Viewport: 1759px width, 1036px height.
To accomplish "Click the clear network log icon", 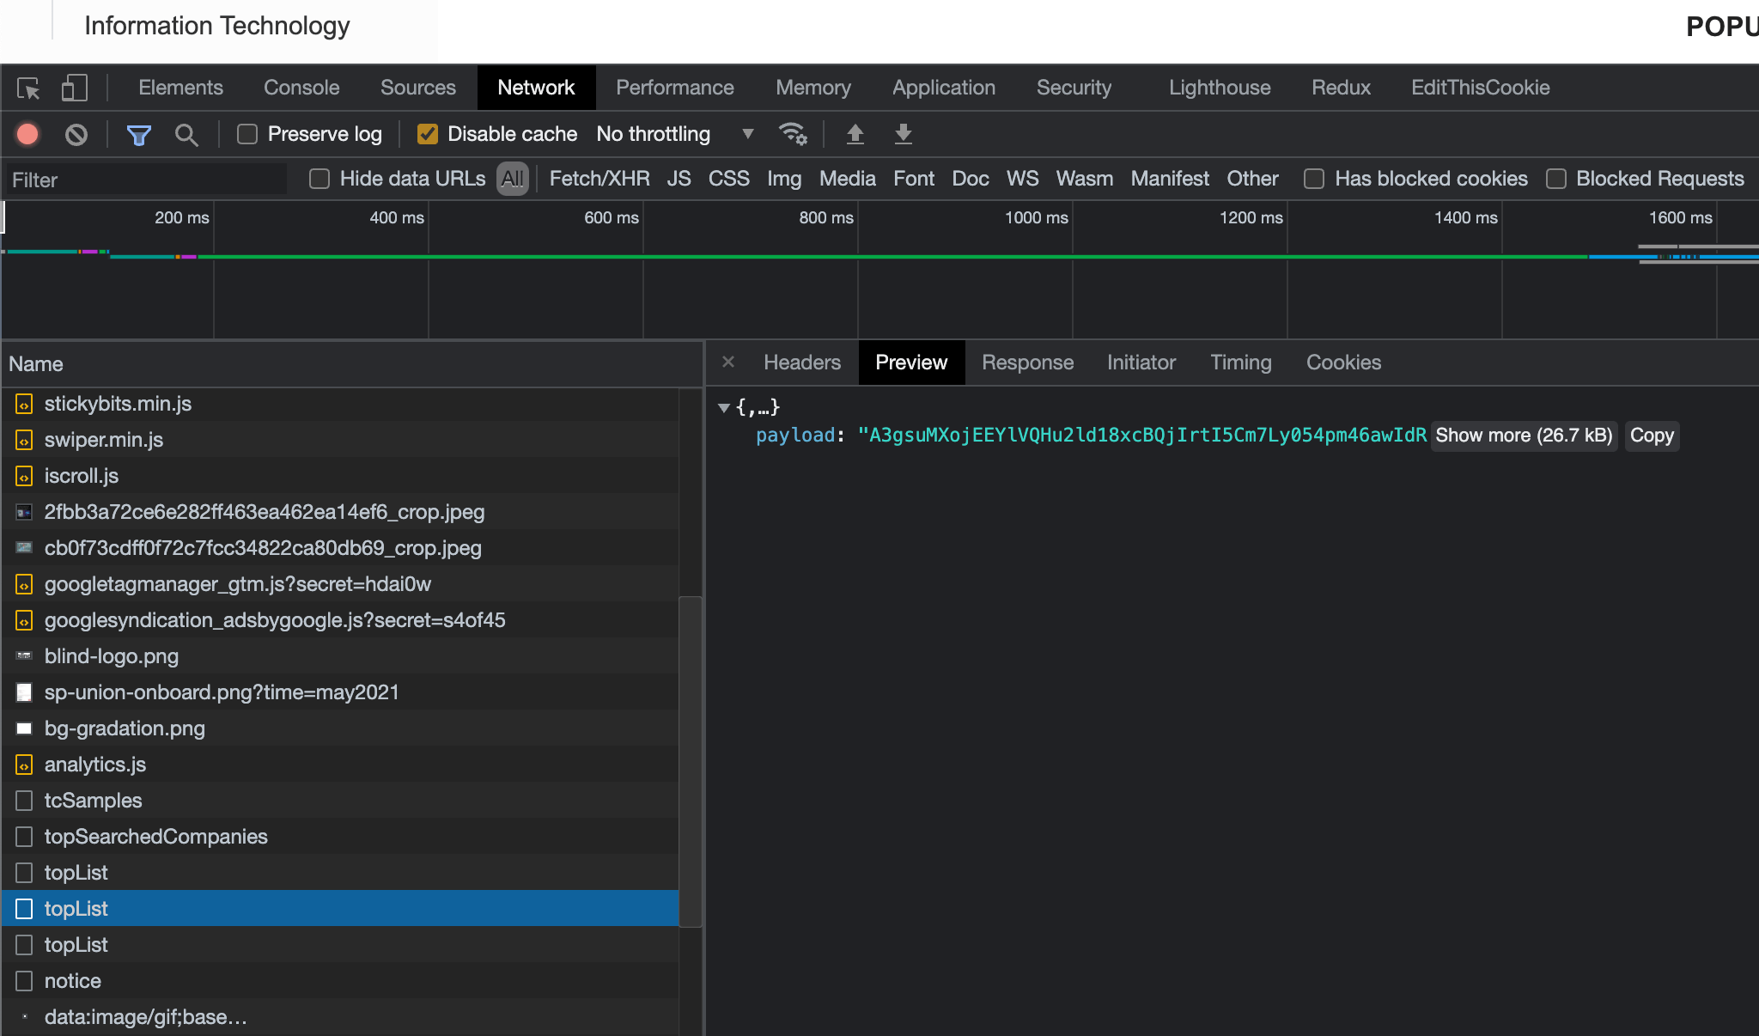I will point(76,134).
